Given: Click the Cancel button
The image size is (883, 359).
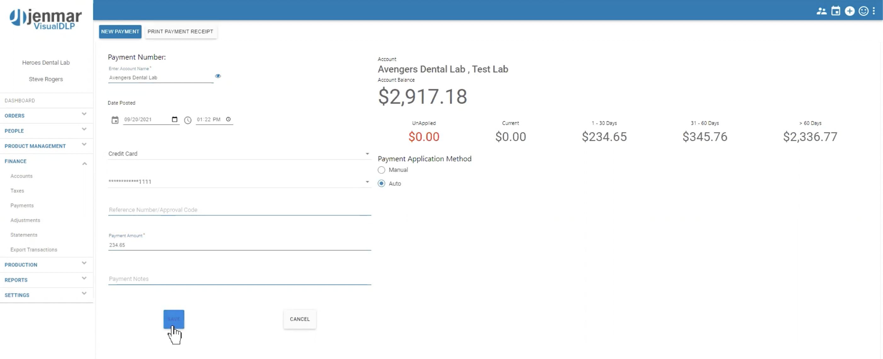Looking at the screenshot, I should click(x=299, y=319).
